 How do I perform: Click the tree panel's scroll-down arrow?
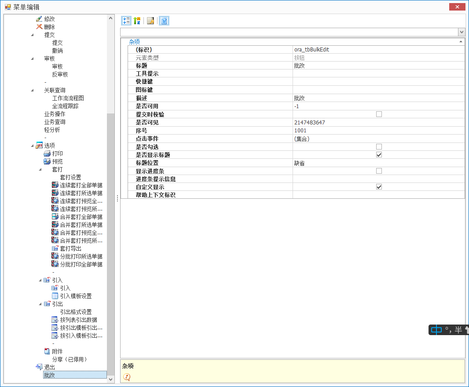[110, 379]
